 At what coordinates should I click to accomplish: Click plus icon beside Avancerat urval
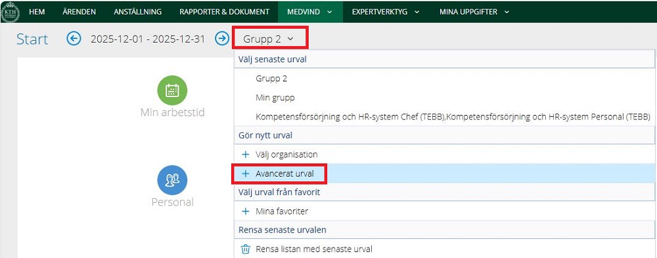click(x=246, y=174)
